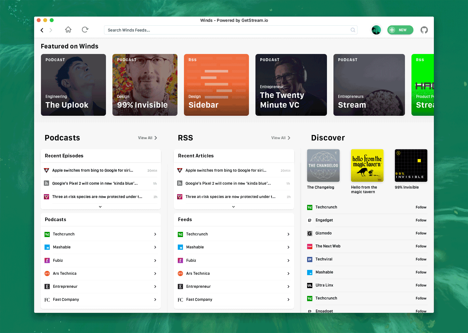
Task: Expand the Recent Articles list
Action: [x=233, y=206]
